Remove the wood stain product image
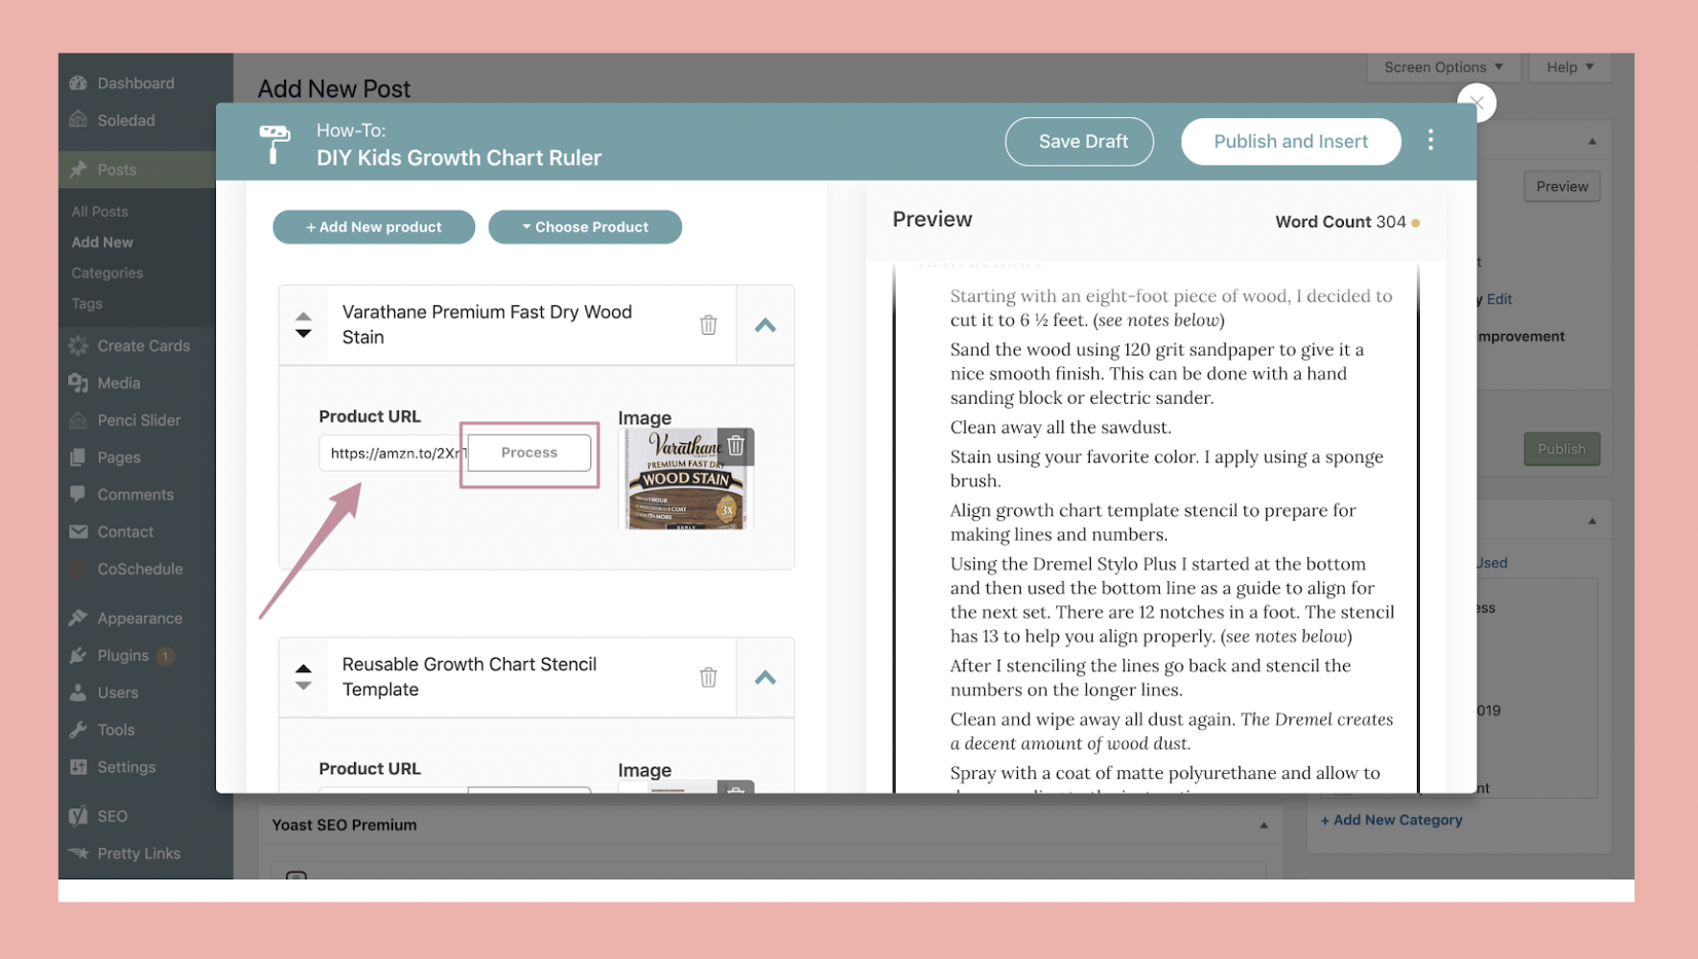 [x=737, y=445]
